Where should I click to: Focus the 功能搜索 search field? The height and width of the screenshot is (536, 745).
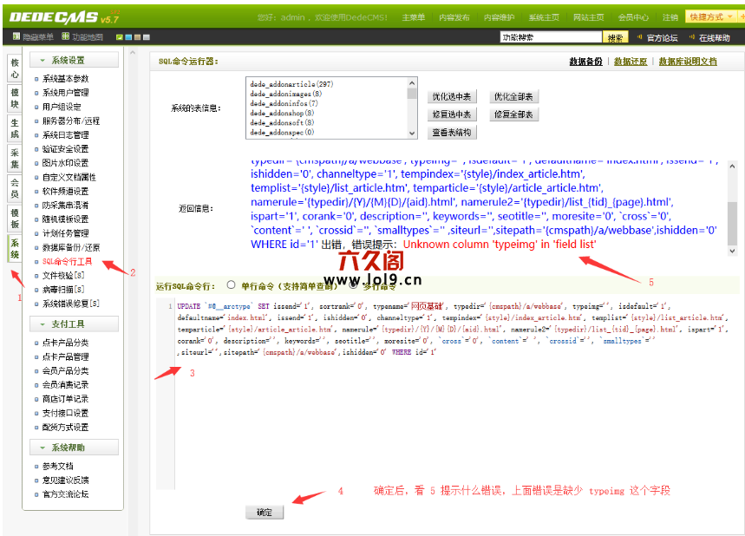(551, 37)
